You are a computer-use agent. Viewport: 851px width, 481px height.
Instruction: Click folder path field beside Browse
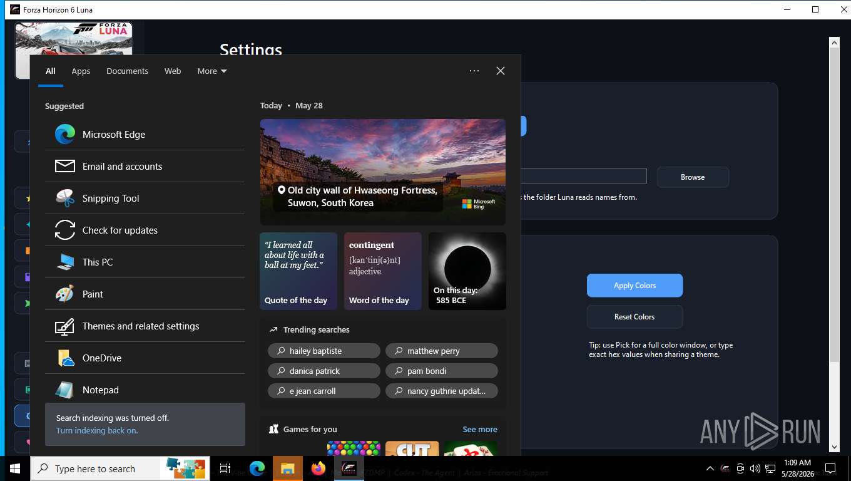[583, 176]
